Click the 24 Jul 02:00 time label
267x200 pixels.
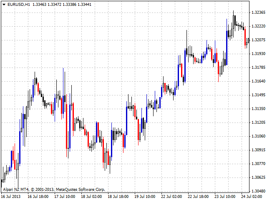(x=252, y=196)
